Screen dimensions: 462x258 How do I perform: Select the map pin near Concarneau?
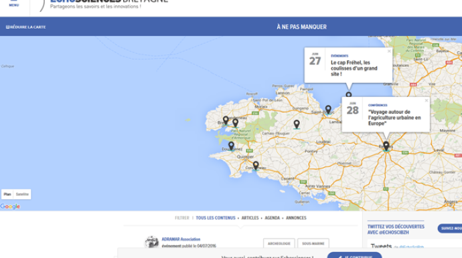point(256,166)
